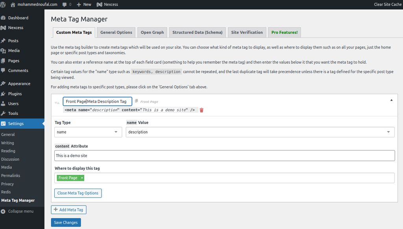Collapse the Front Page meta tag card

click(391, 100)
